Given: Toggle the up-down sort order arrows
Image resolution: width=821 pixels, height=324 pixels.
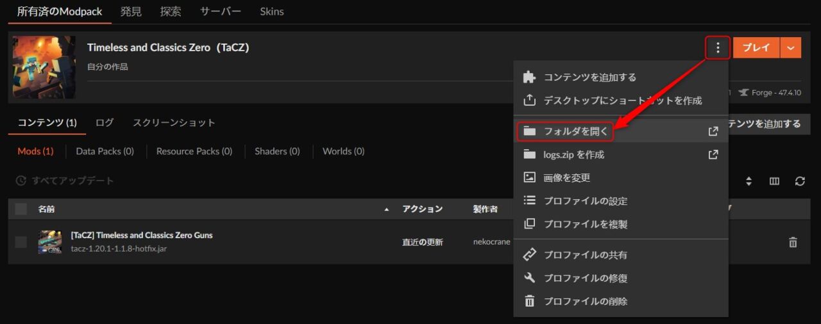Looking at the screenshot, I should (x=749, y=181).
